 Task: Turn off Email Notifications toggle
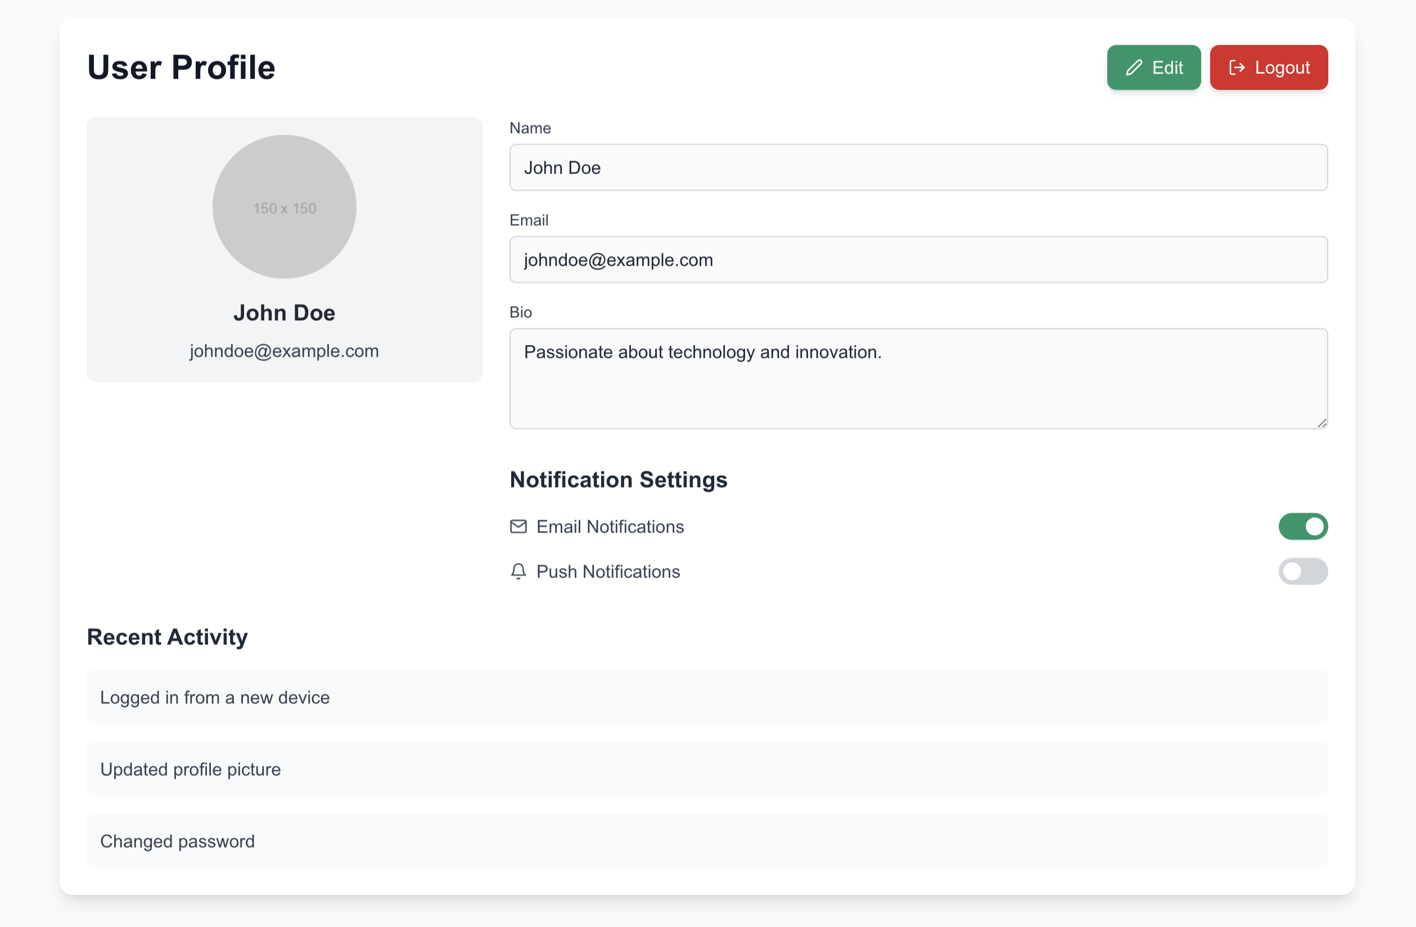click(1303, 526)
